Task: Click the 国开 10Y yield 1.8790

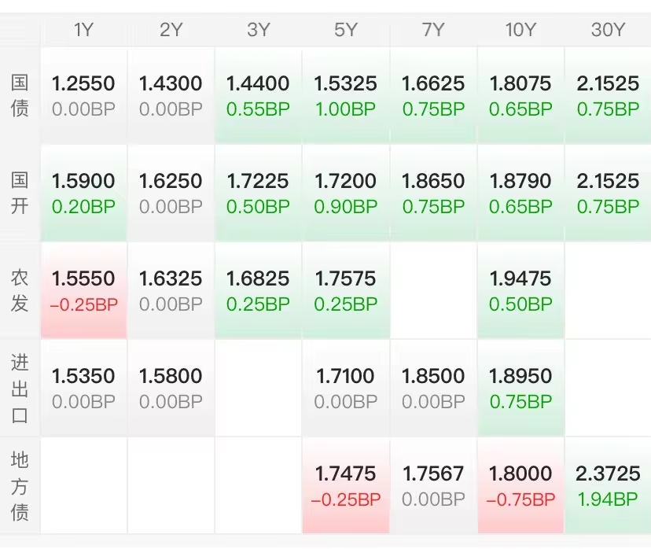Action: pos(520,193)
